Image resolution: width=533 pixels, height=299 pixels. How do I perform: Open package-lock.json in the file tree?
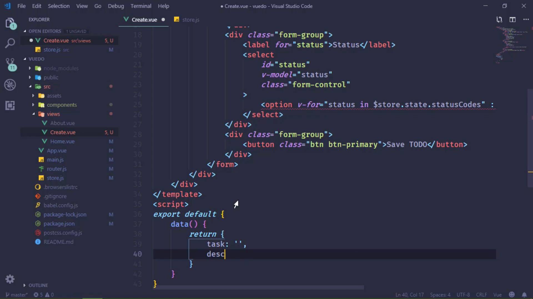(x=69, y=214)
